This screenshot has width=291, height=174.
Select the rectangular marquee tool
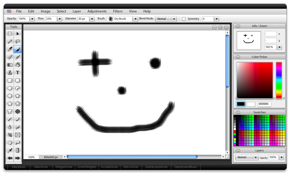[10, 33]
